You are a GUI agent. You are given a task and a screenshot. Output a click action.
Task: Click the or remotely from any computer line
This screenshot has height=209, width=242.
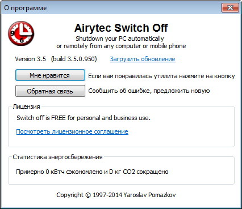(x=121, y=46)
